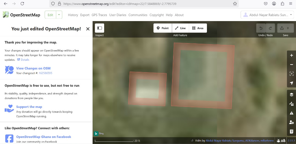Select the Point add-feature tool
Viewport: 296px width, 144px height.
163,28
